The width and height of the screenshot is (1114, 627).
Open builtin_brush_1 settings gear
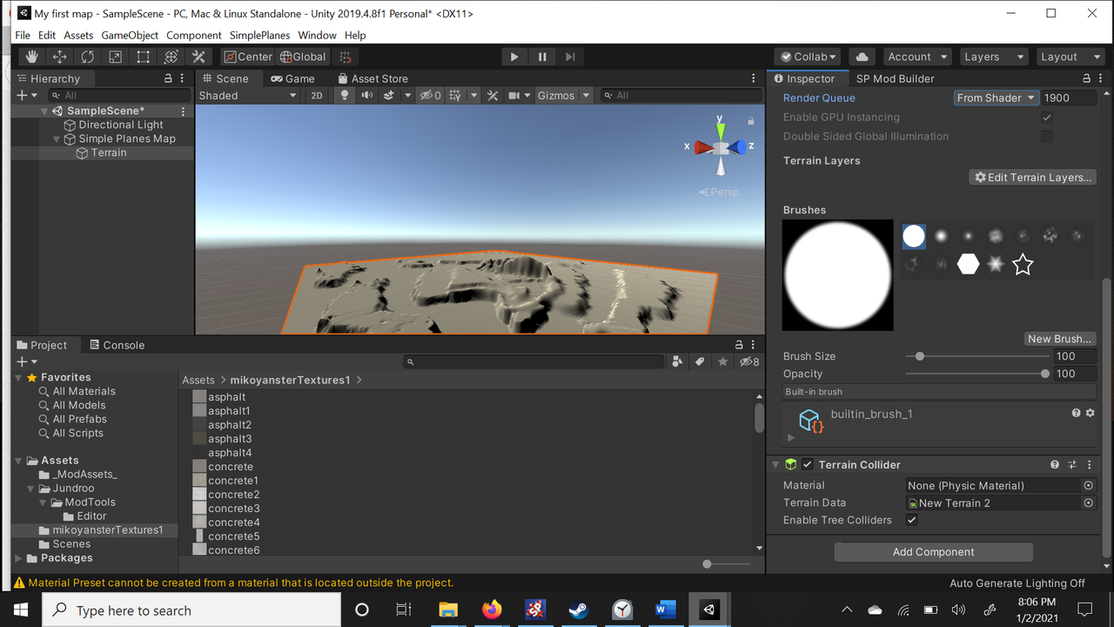(1091, 413)
